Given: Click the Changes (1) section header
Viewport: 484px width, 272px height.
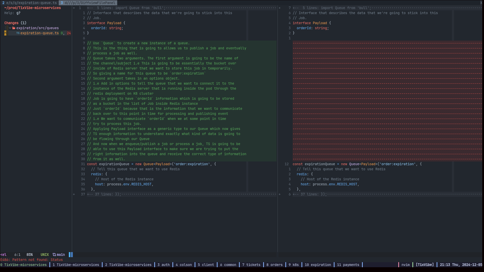Looking at the screenshot, I should (15, 23).
